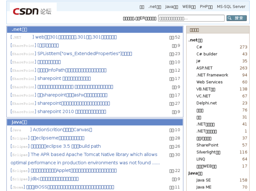The width and height of the screenshot is (256, 191).
Task: Select J# in the sidebar
Action: point(198,61)
